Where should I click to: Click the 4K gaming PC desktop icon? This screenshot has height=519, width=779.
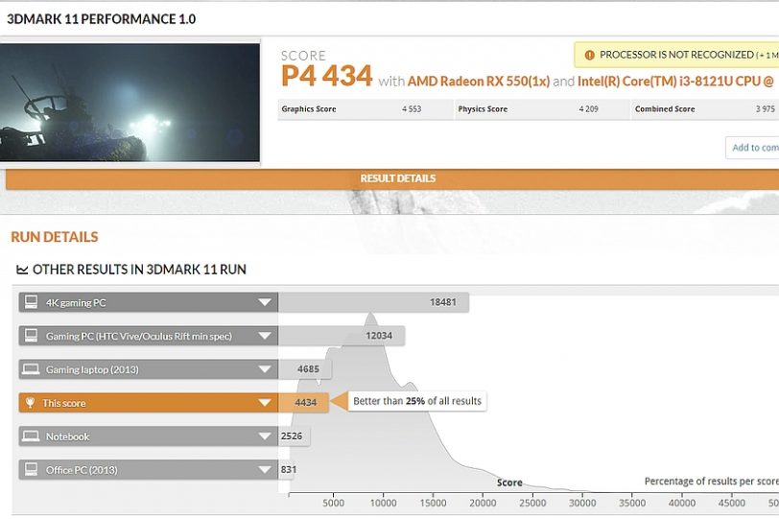point(32,302)
